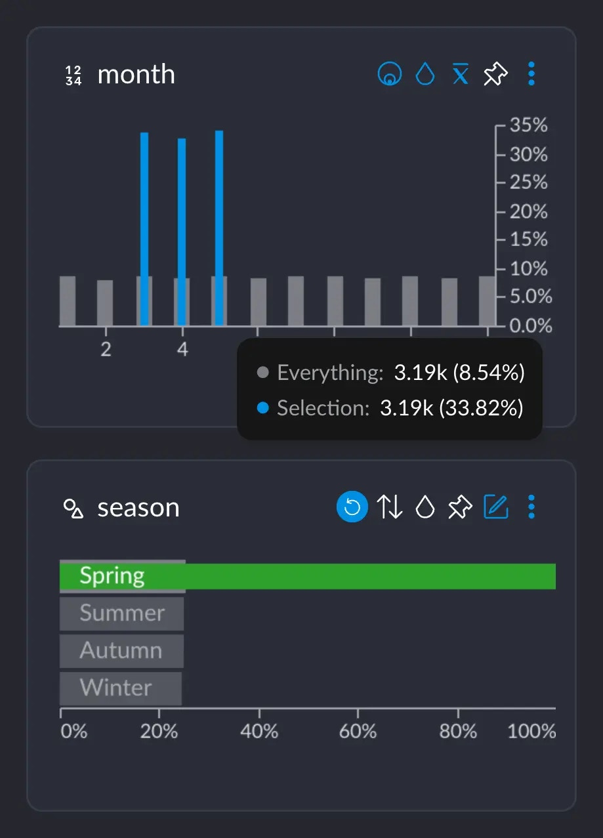Image resolution: width=603 pixels, height=838 pixels.
Task: Pin the season chart
Action: [x=461, y=507]
